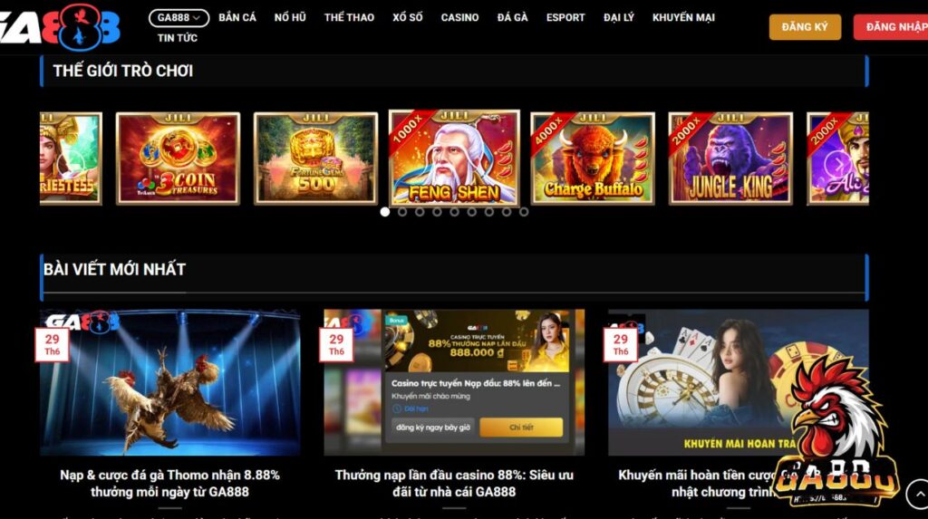Open article Thưởng nạp lần đầu casino 88%
Screen dimensions: 928x519
454,483
